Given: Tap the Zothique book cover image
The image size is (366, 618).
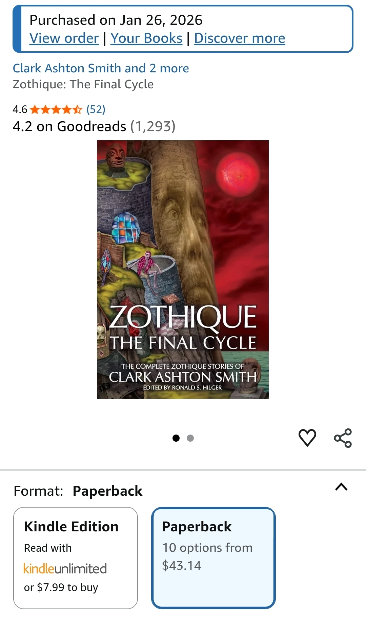Looking at the screenshot, I should (x=183, y=269).
